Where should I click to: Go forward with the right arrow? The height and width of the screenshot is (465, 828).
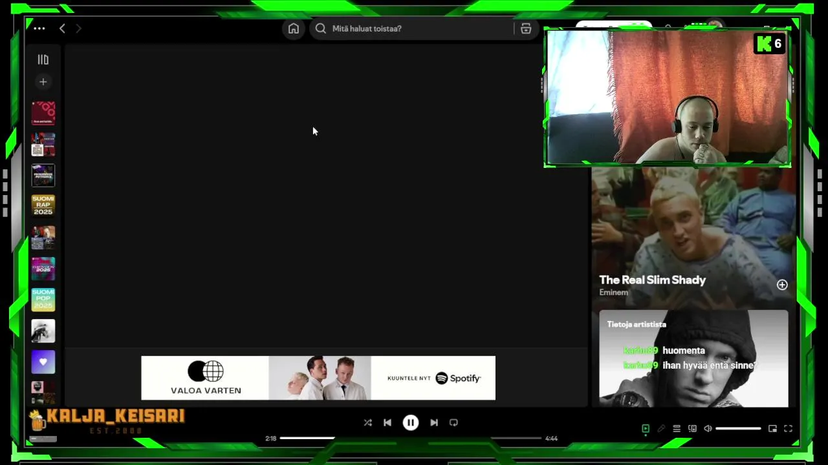(78, 28)
